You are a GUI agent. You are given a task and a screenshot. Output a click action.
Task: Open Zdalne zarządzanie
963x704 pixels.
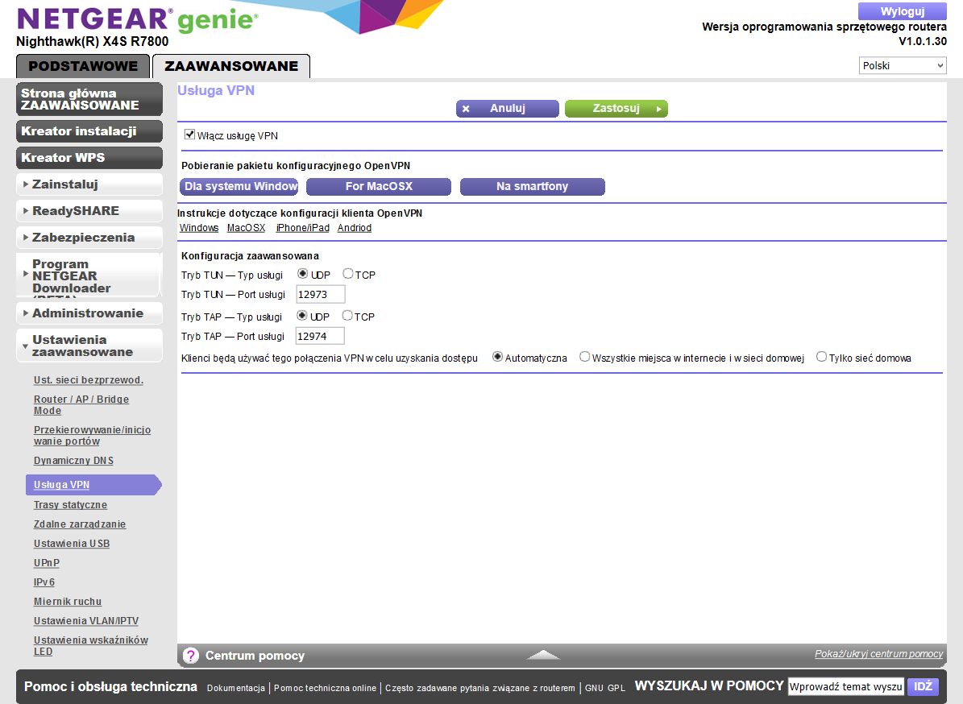[79, 524]
